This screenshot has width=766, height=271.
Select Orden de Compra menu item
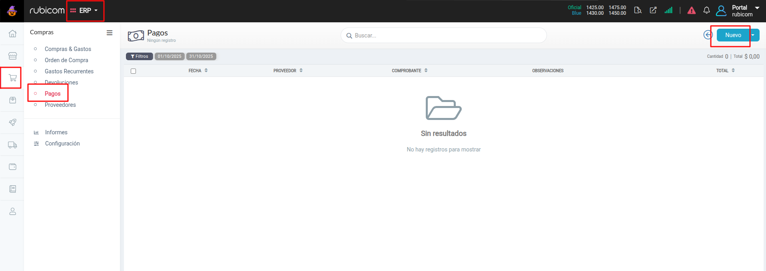(66, 60)
